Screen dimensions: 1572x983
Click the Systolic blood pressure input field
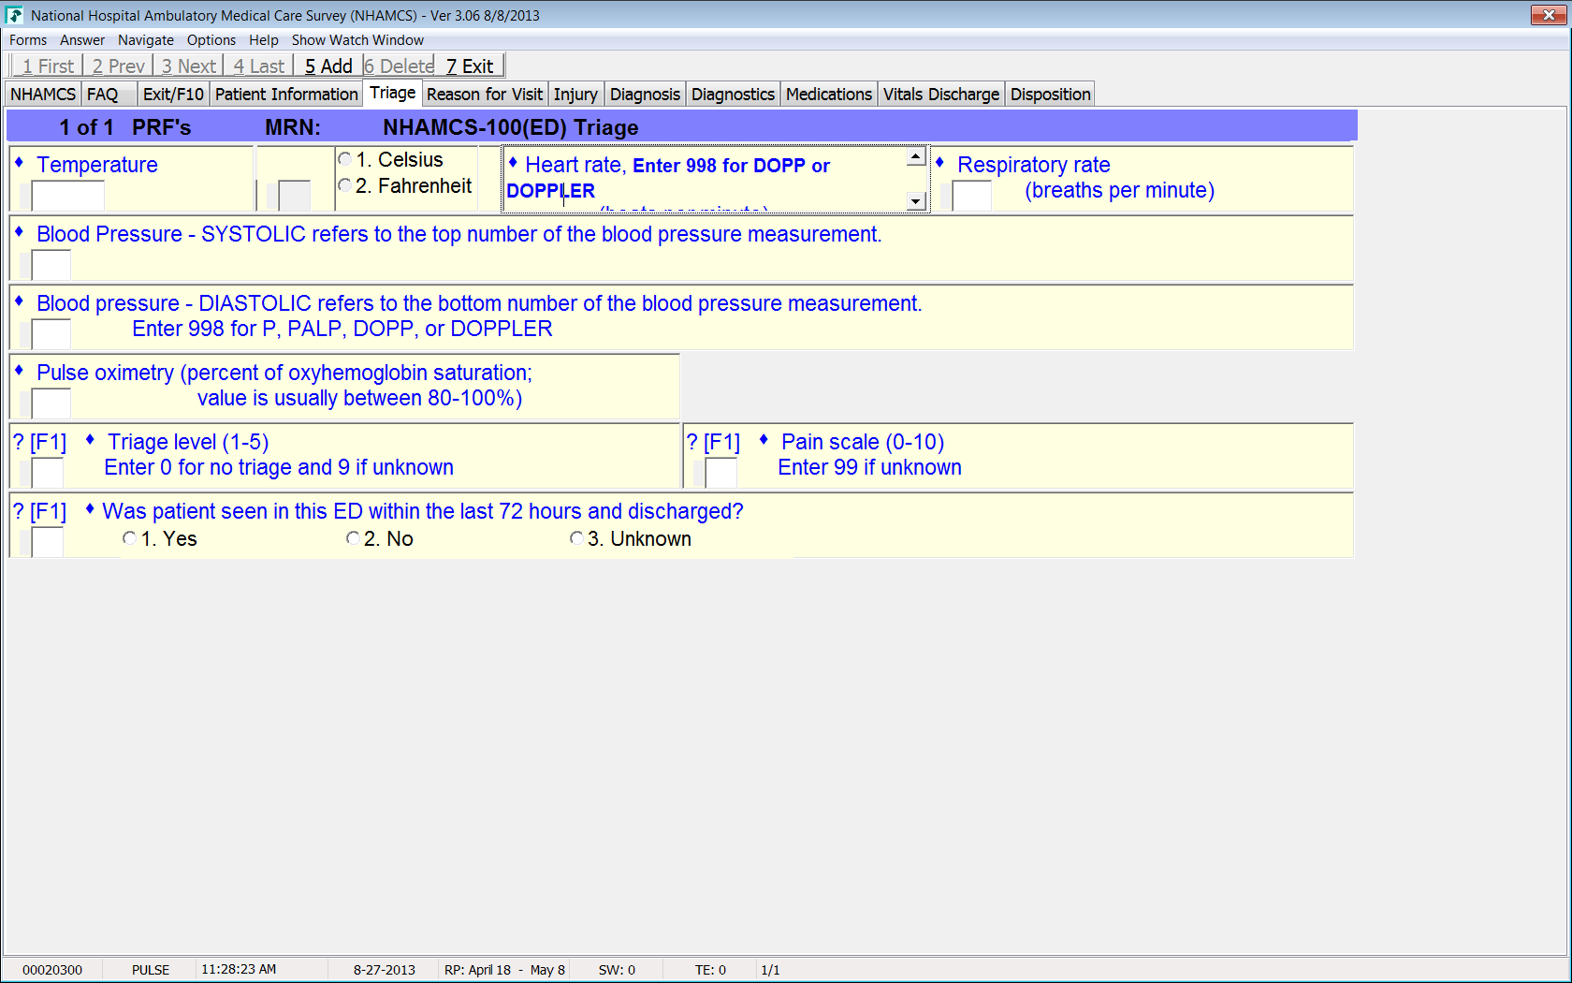tap(51, 265)
